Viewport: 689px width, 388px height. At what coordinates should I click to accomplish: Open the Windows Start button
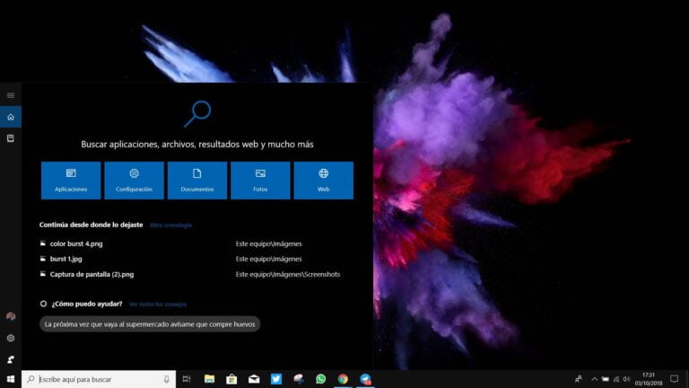coord(11,379)
